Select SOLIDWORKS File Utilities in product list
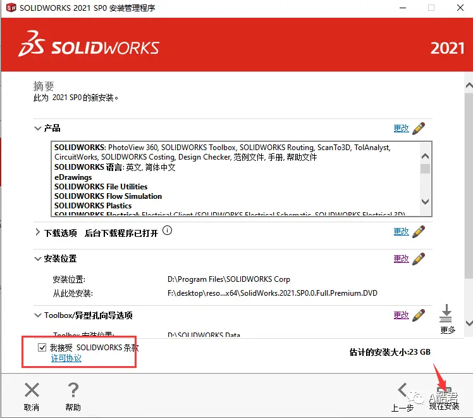The height and width of the screenshot is (418, 473). 101,187
